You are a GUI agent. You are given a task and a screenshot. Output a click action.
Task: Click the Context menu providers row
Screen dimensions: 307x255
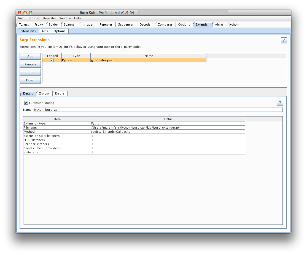[x=134, y=148]
